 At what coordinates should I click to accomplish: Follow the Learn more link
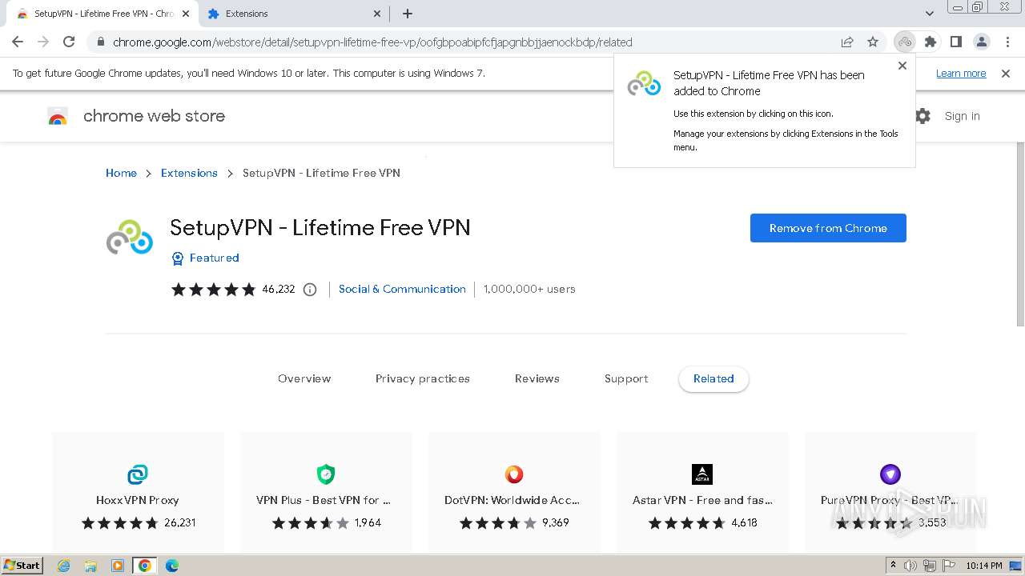pyautogui.click(x=960, y=73)
